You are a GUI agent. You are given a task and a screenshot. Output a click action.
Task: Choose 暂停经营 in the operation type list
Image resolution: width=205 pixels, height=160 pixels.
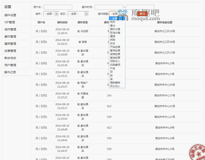point(117,50)
